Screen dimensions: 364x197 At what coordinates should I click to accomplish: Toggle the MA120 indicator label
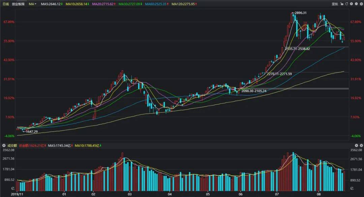(x=184, y=4)
